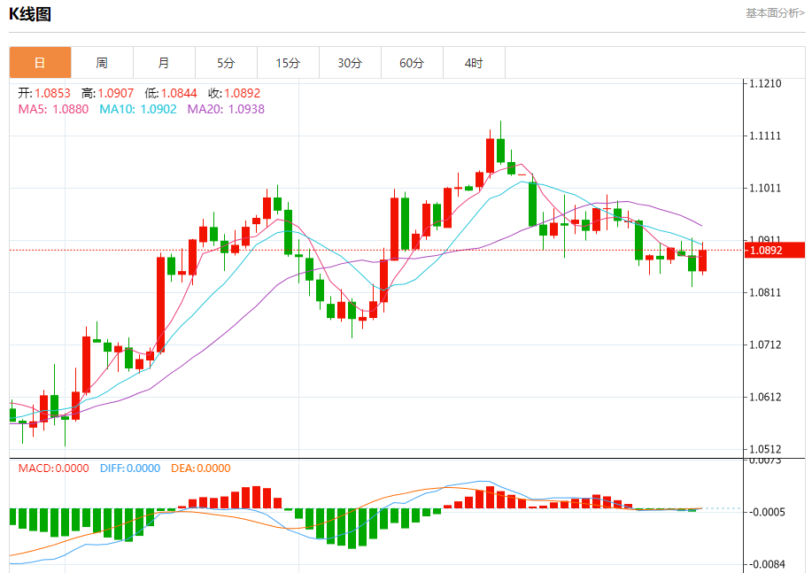
Task: Click the MACD: 0.0000 readout
Action: click(53, 468)
